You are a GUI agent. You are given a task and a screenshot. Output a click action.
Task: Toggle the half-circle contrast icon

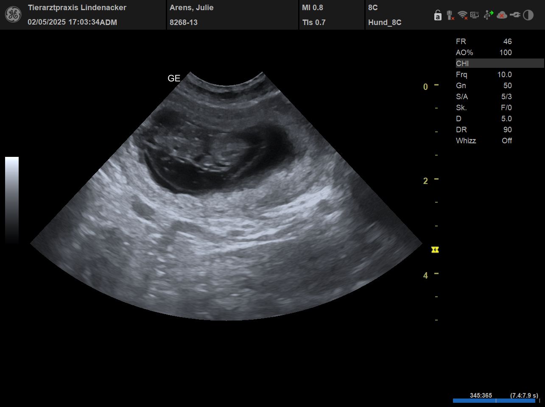click(528, 15)
